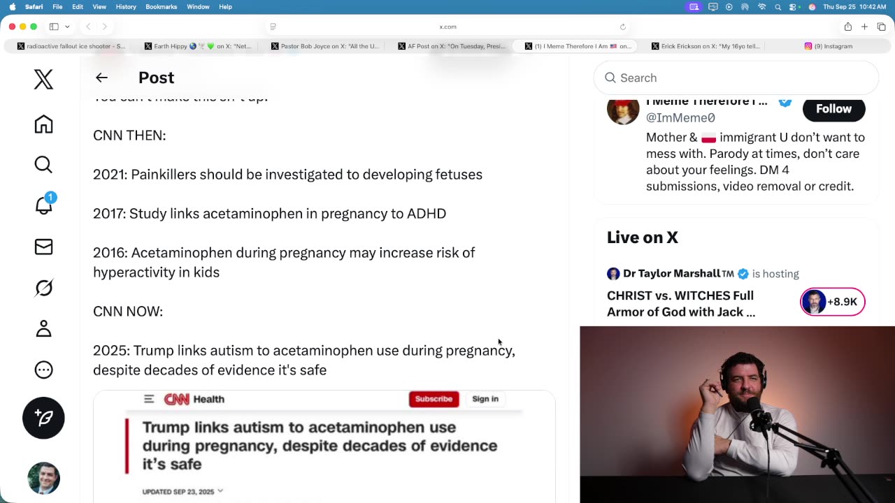The width and height of the screenshot is (895, 503).
Task: Open Notifications bell with 1 badge
Action: pyautogui.click(x=44, y=205)
